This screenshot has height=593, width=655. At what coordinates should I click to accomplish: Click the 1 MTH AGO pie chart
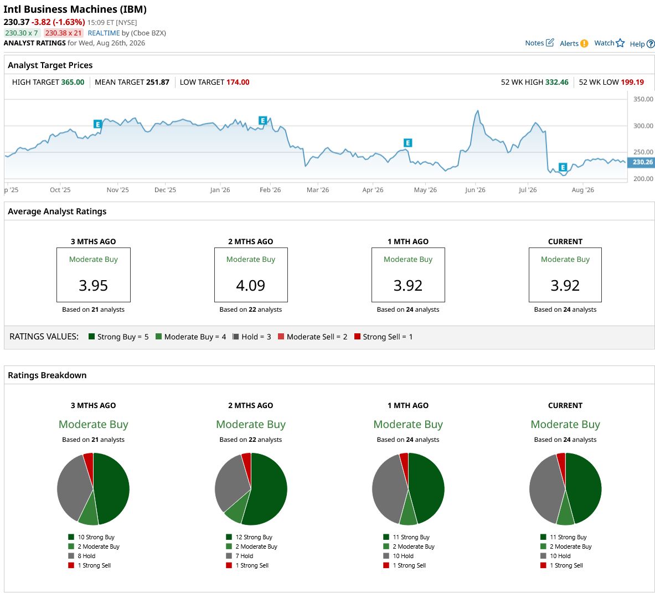pyautogui.click(x=408, y=488)
